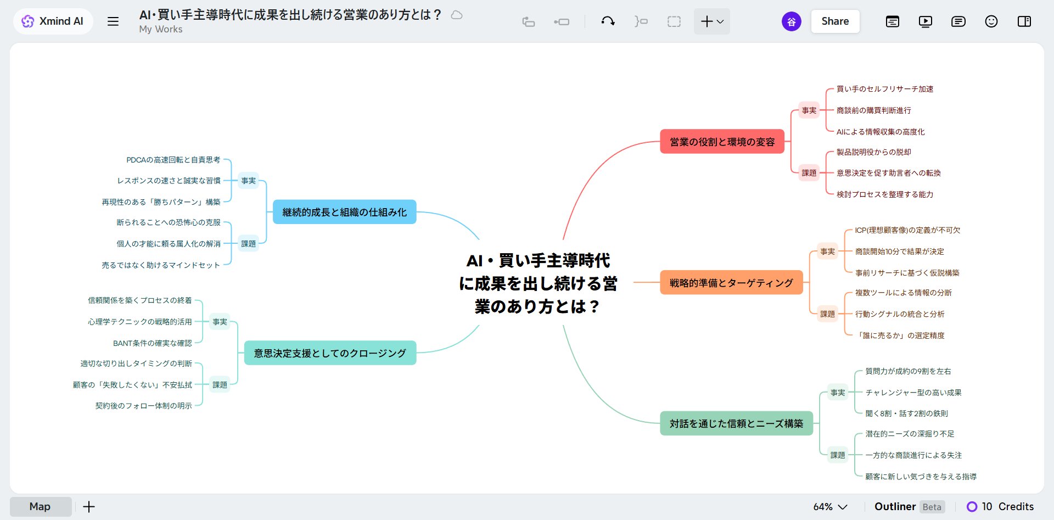The height and width of the screenshot is (520, 1054).
Task: Insert a boundary box
Action: 674,21
